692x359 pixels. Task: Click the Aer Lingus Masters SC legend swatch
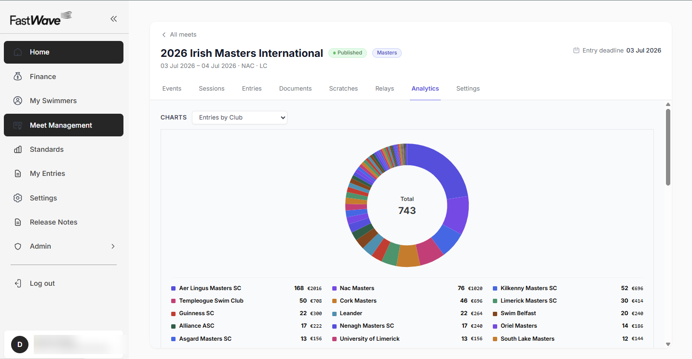[x=174, y=288]
